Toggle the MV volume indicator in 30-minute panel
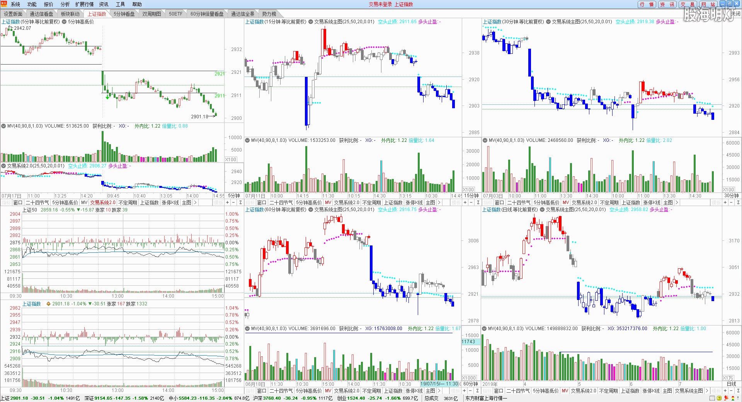This screenshot has width=742, height=402. coord(485,140)
